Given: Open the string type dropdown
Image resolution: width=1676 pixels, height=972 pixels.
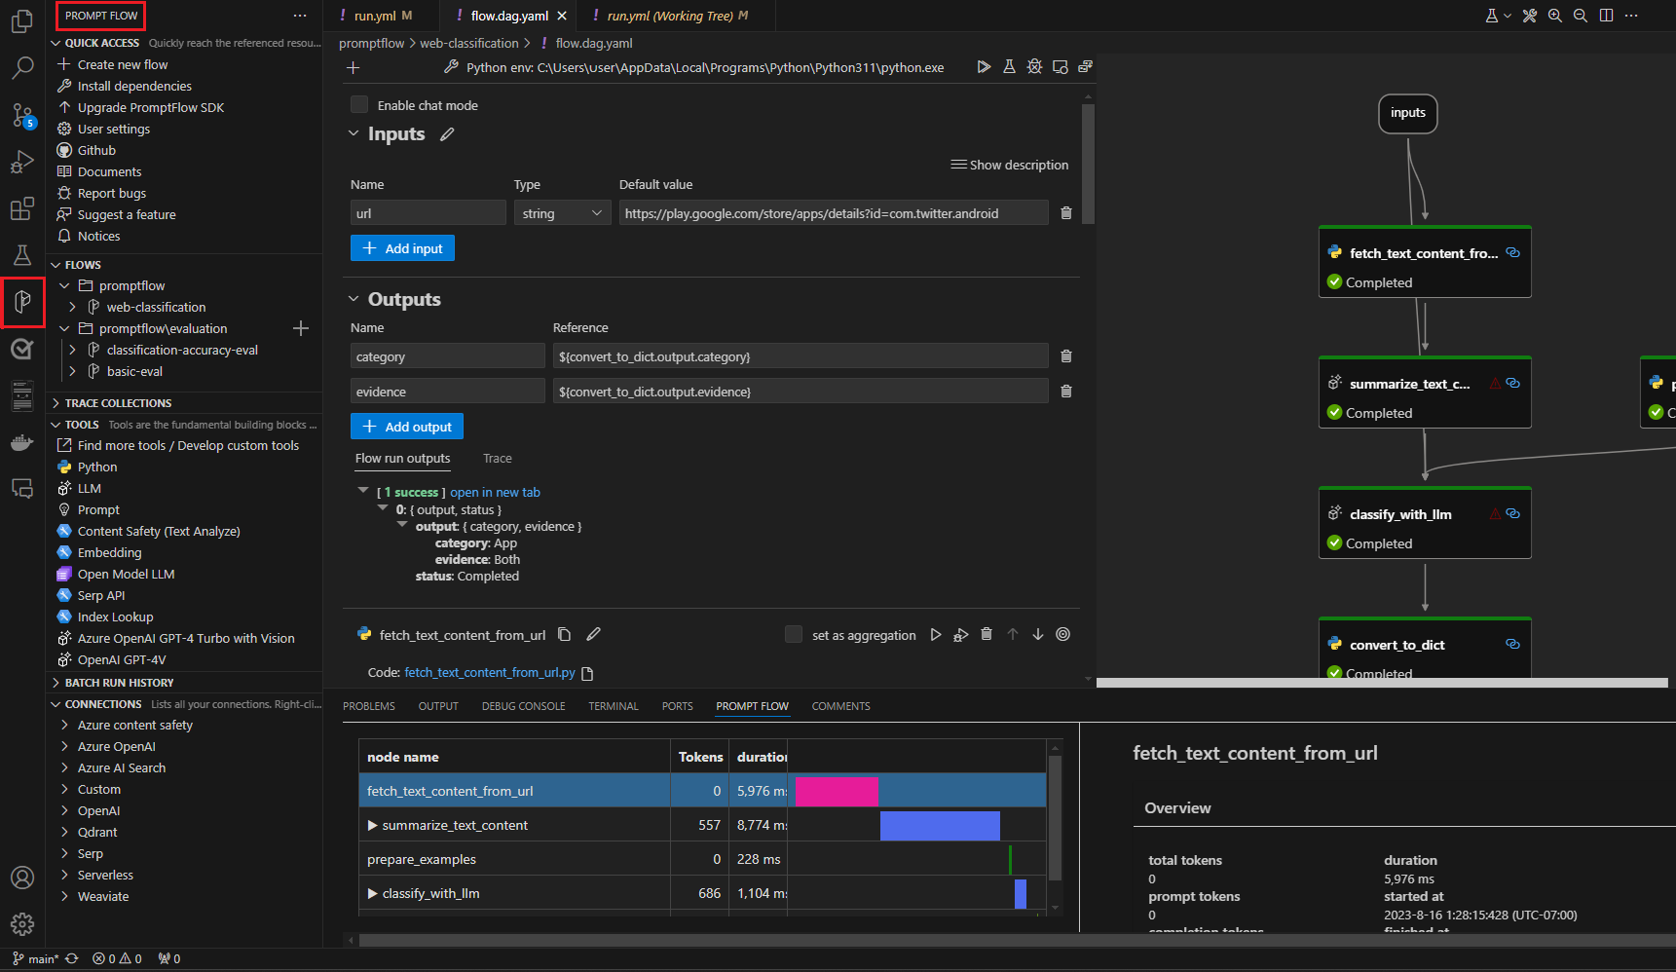Looking at the screenshot, I should [x=562, y=212].
